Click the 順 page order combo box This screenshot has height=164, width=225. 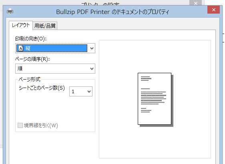pyautogui.click(x=55, y=69)
